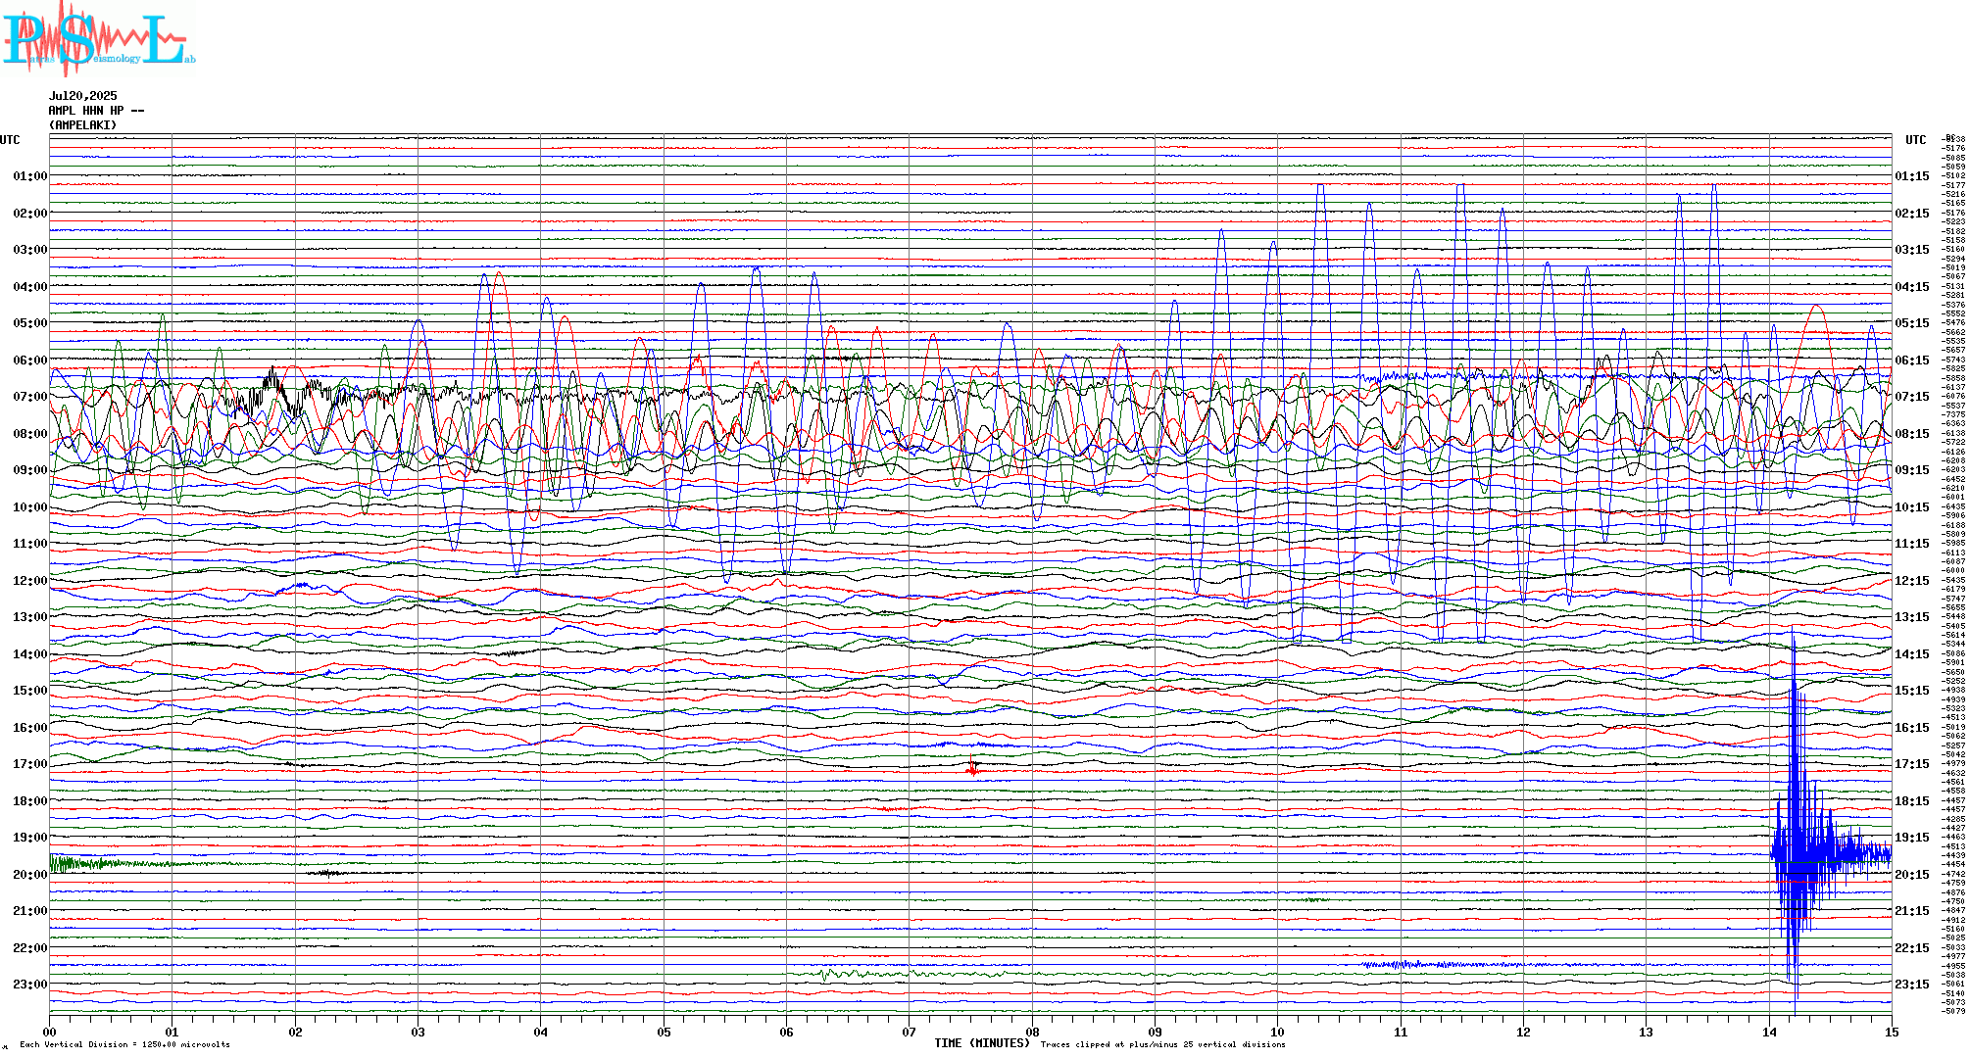Screen dimensions: 1970x1058
Task: Click the 10:00 hour label
Action: [30, 507]
